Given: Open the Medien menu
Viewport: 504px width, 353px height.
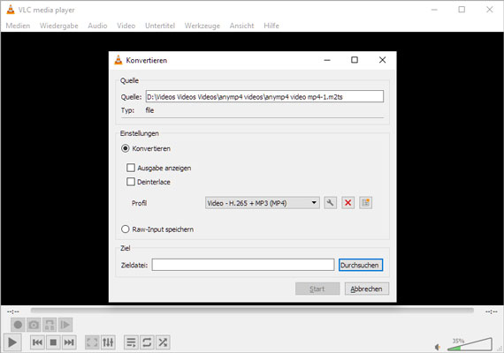Looking at the screenshot, I should click(18, 26).
